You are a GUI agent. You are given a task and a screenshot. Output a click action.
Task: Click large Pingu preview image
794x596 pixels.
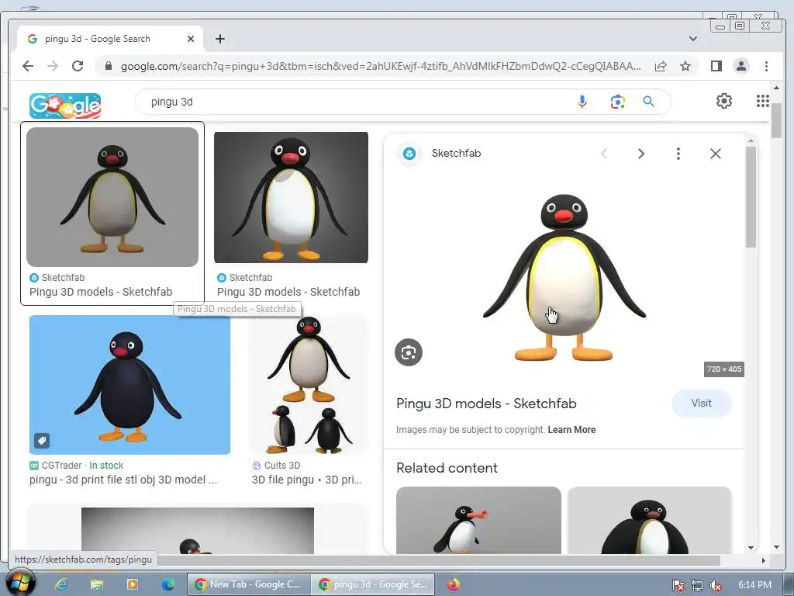point(564,278)
